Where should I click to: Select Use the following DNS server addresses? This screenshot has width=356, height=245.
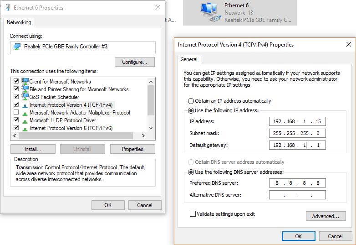tap(191, 172)
